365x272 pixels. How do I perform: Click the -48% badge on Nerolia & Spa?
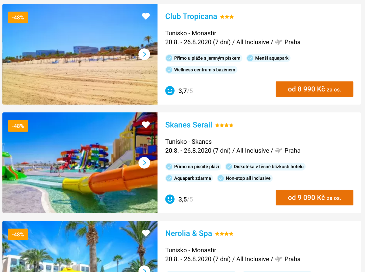(18, 234)
